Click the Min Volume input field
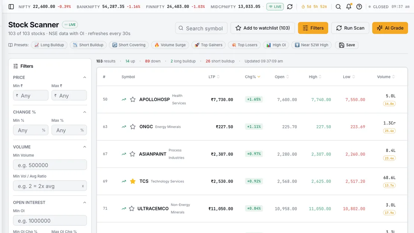 pos(50,165)
